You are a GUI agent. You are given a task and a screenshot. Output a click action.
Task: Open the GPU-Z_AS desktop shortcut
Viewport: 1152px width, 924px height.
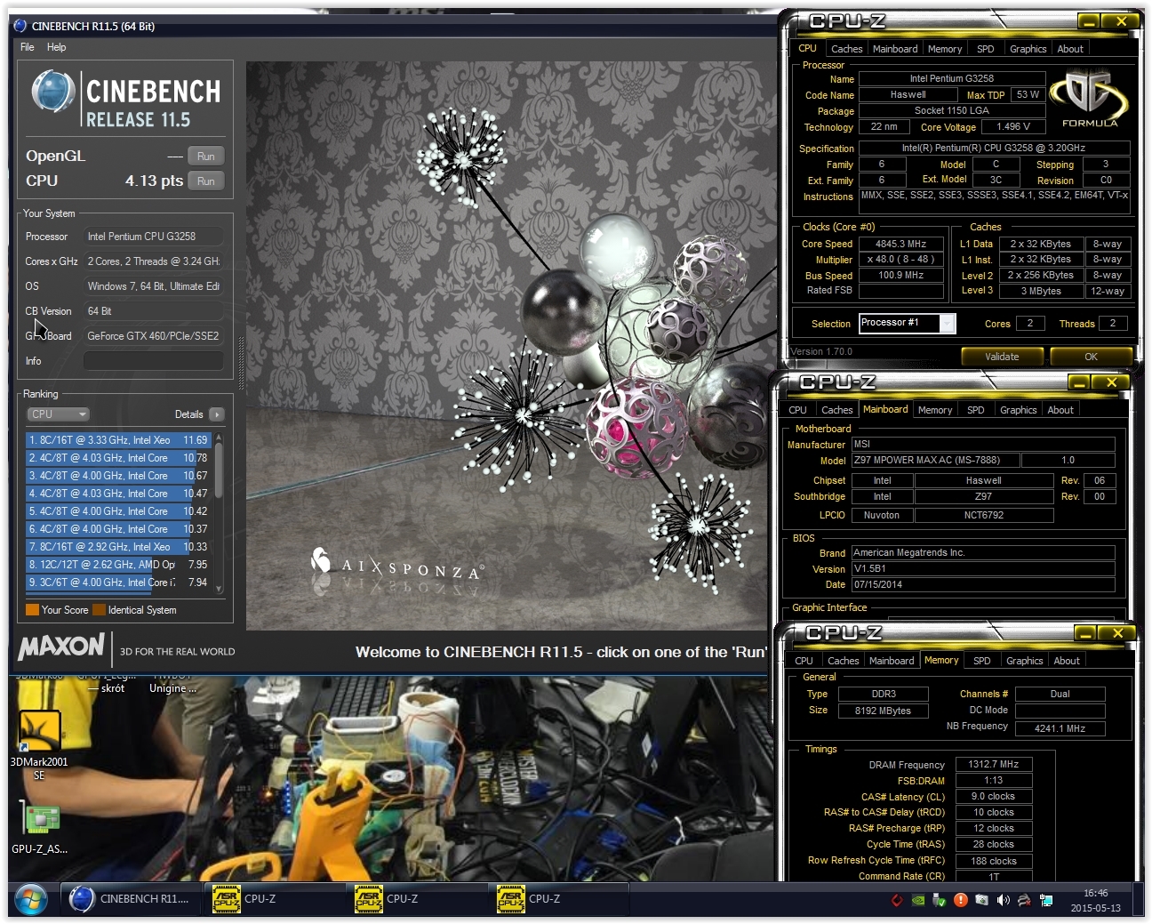pyautogui.click(x=39, y=829)
